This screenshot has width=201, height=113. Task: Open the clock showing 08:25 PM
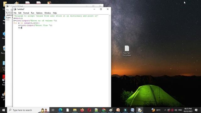pos(188,110)
